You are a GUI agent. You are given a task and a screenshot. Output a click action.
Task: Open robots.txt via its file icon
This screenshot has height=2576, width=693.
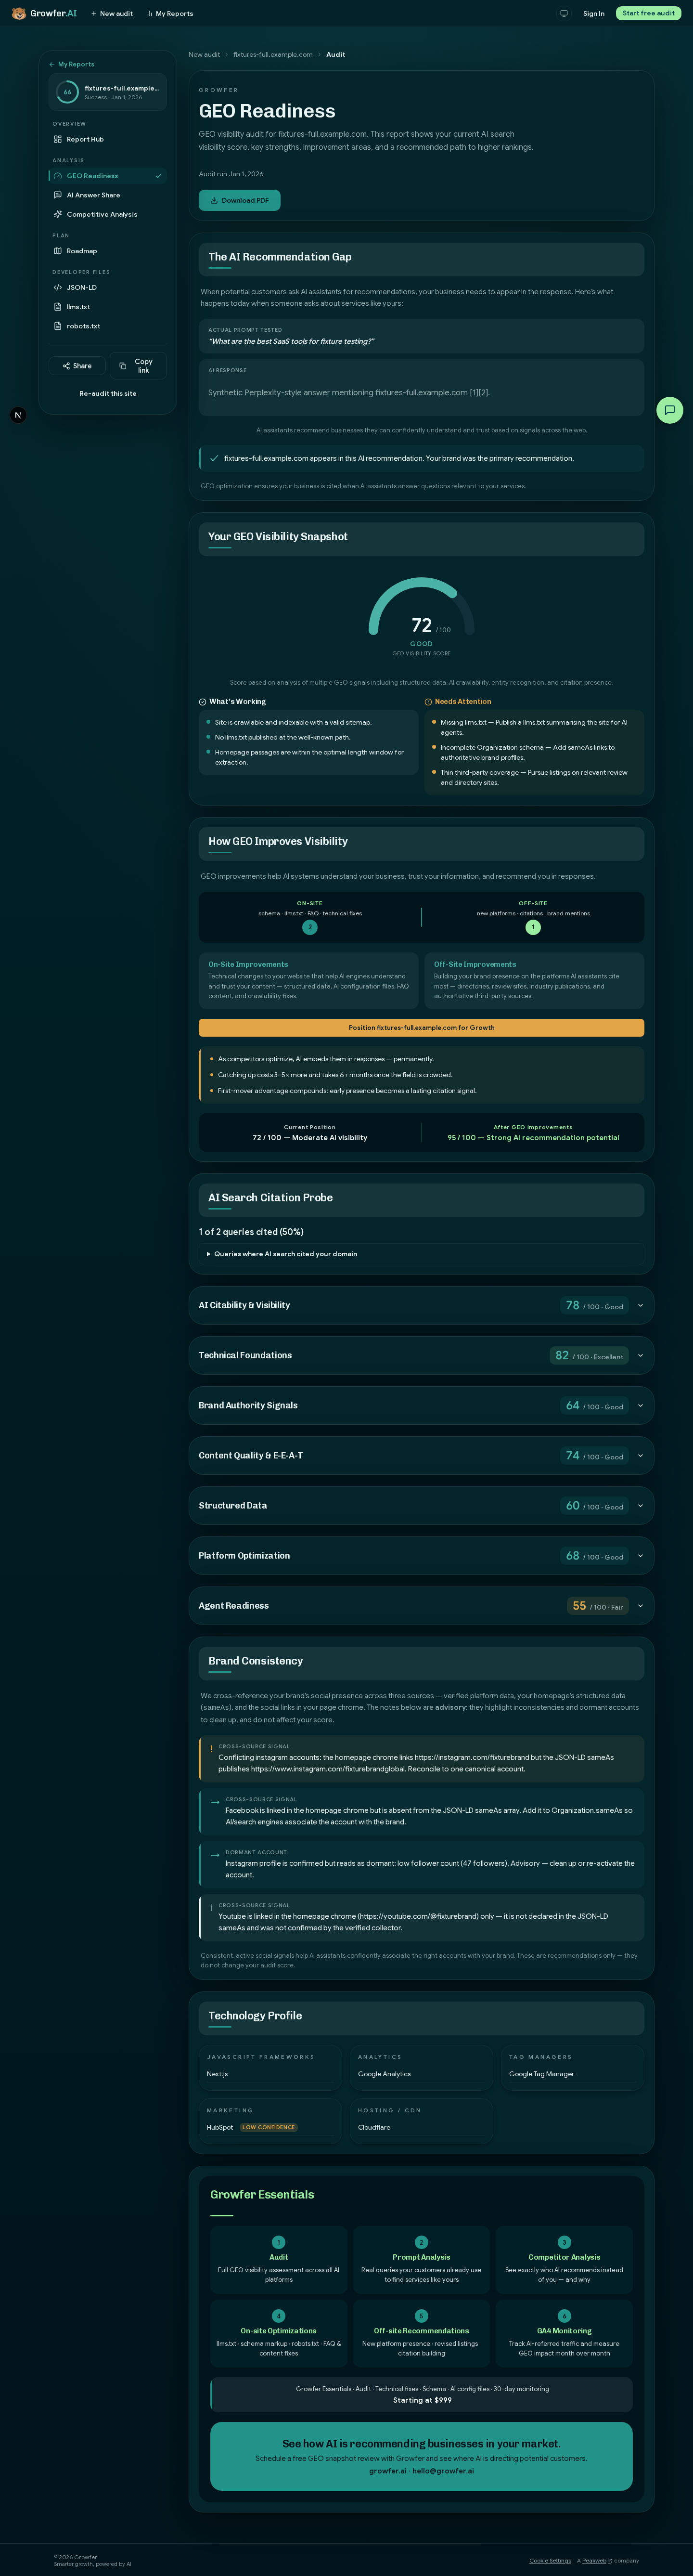pos(58,326)
